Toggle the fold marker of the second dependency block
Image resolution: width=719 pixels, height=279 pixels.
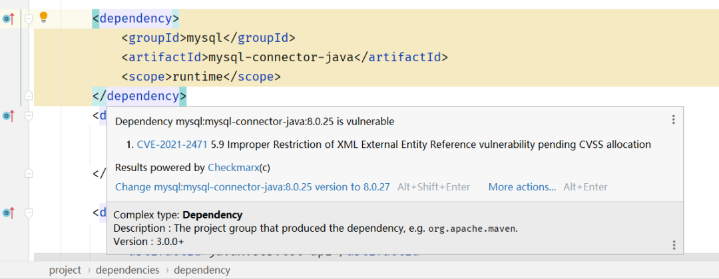click(29, 116)
